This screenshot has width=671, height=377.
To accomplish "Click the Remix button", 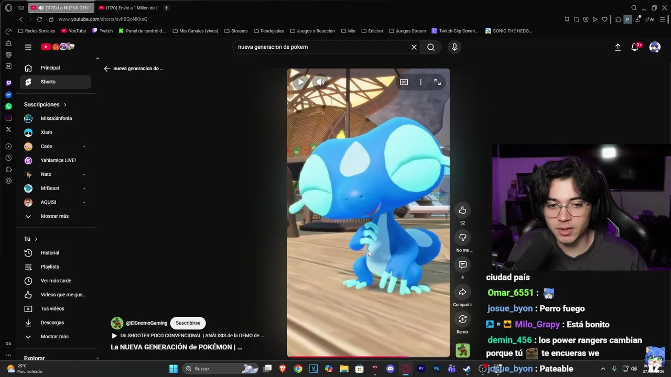I will click(x=462, y=319).
